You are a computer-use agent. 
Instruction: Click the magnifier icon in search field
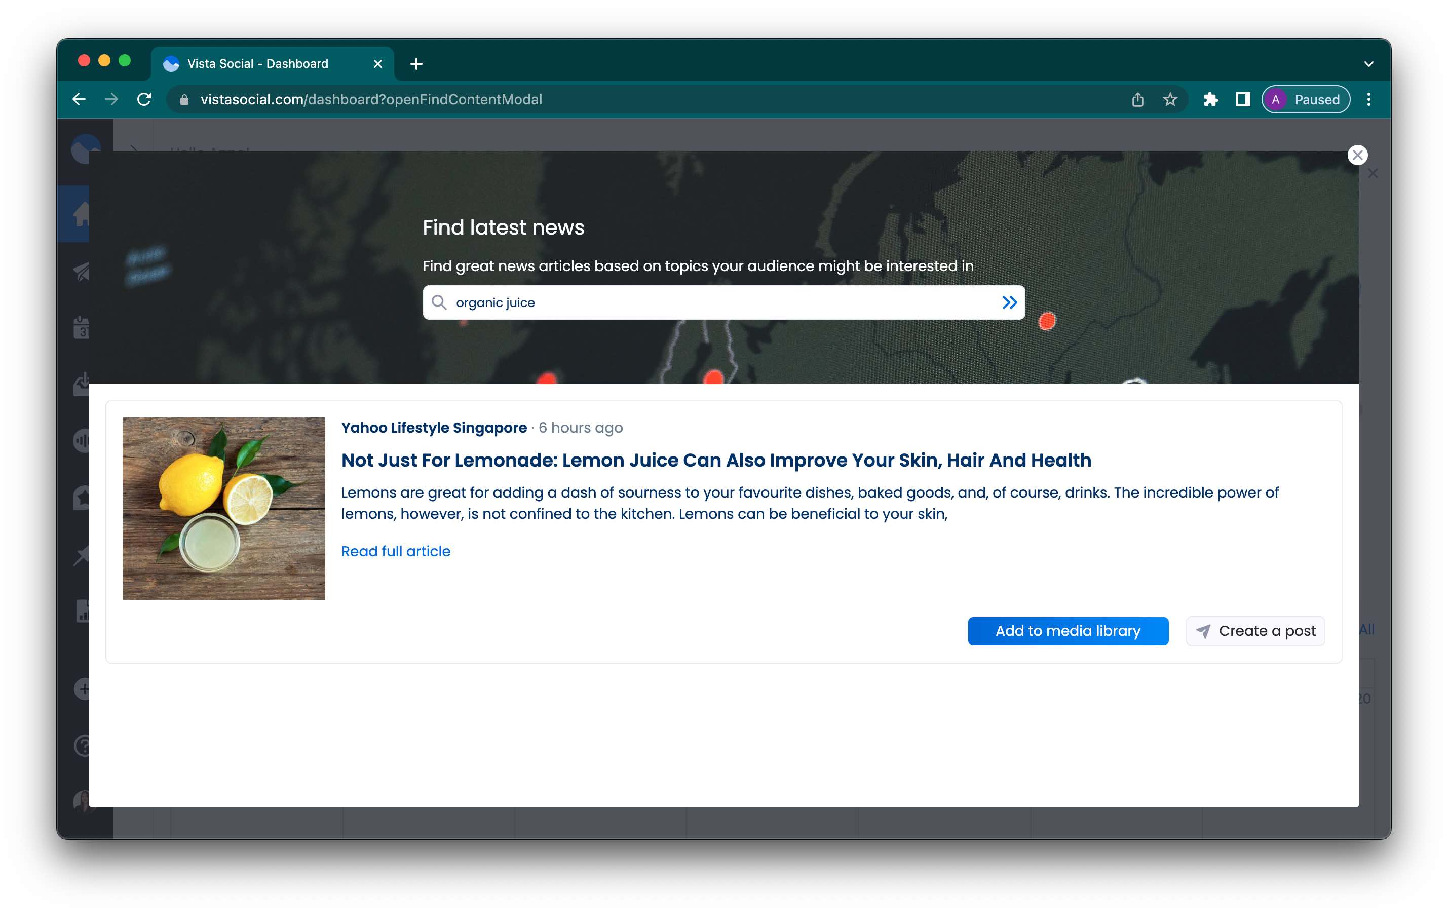[440, 302]
